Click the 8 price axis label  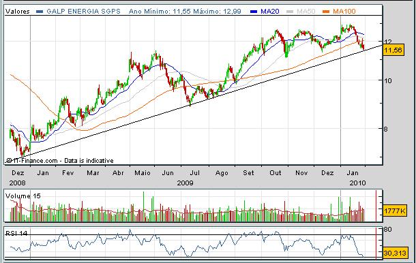pyautogui.click(x=385, y=129)
